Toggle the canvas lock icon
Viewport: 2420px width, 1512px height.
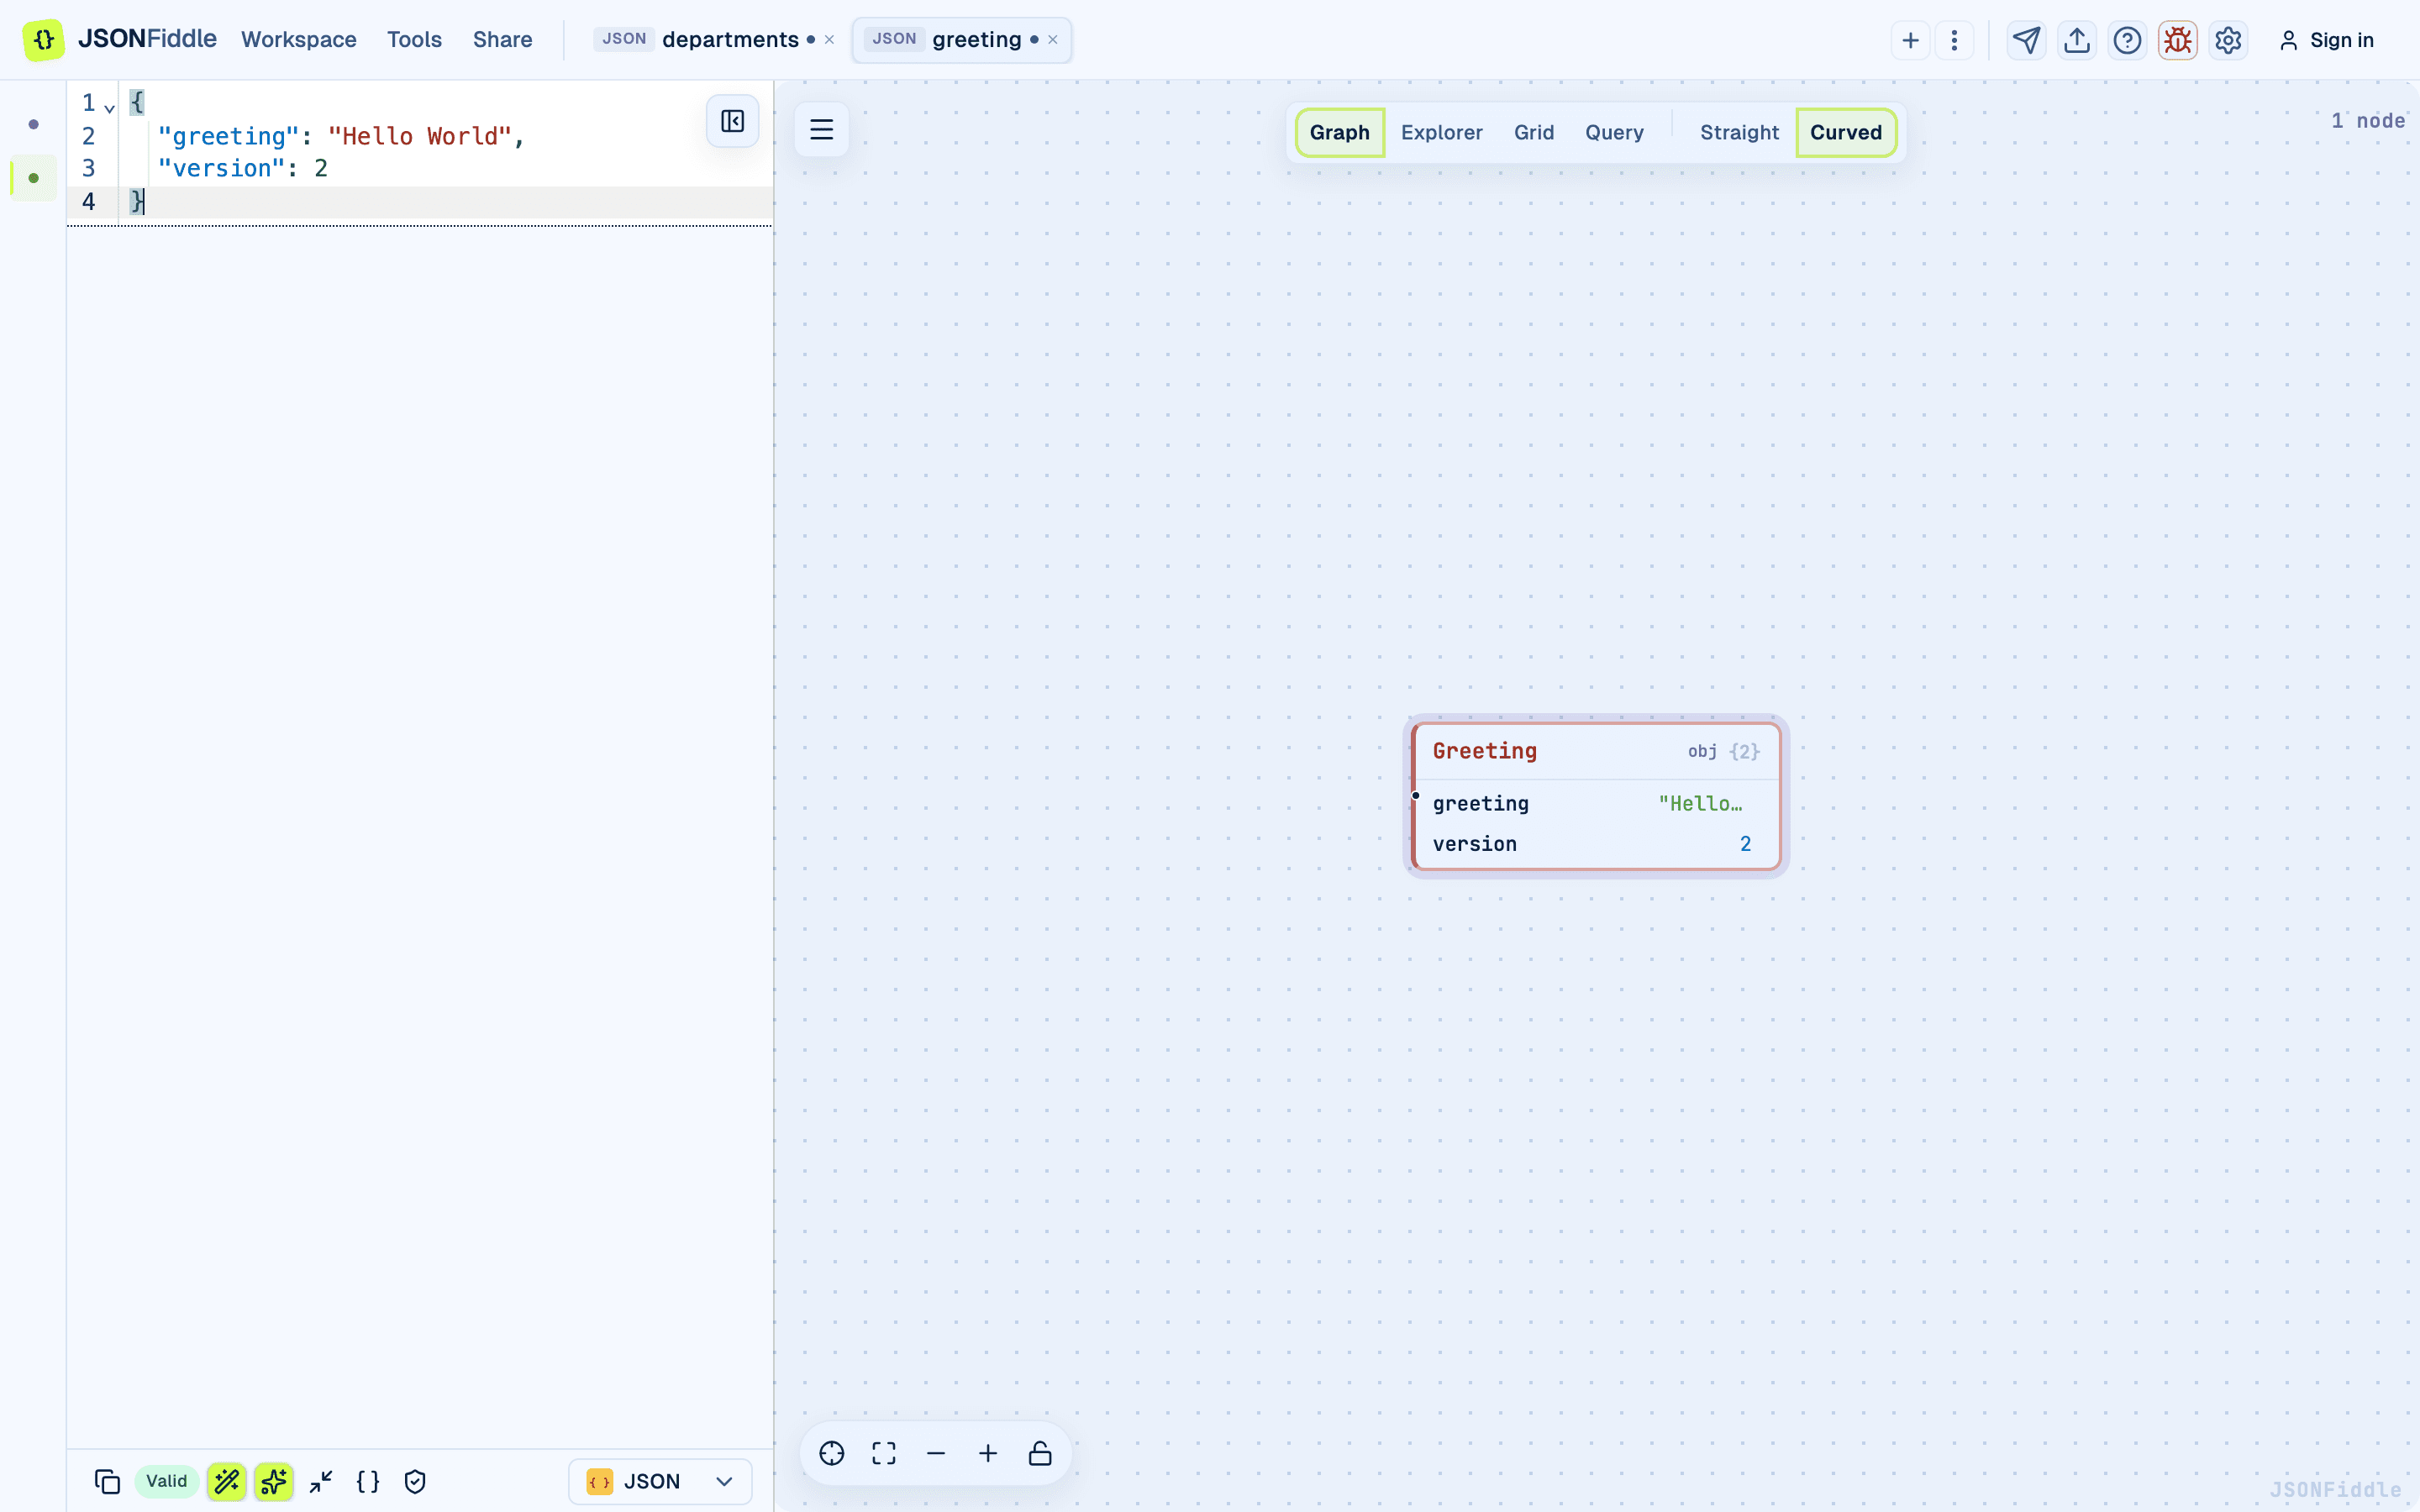tap(1040, 1453)
